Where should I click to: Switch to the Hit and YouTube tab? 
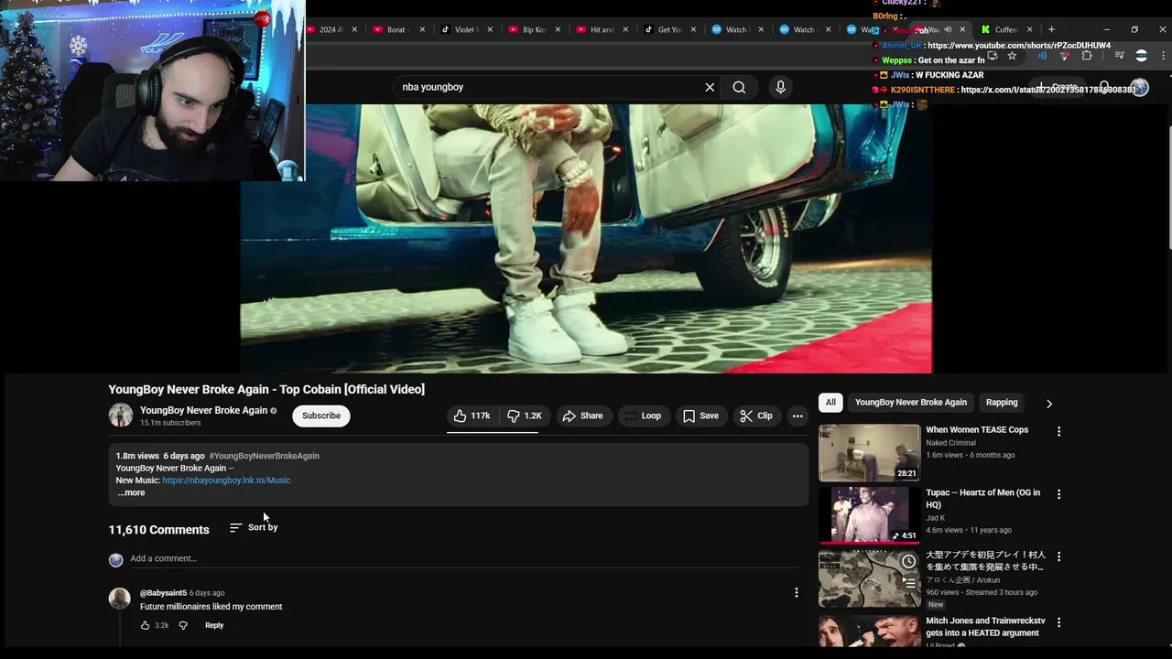602,29
